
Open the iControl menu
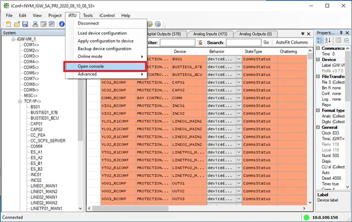point(107,16)
